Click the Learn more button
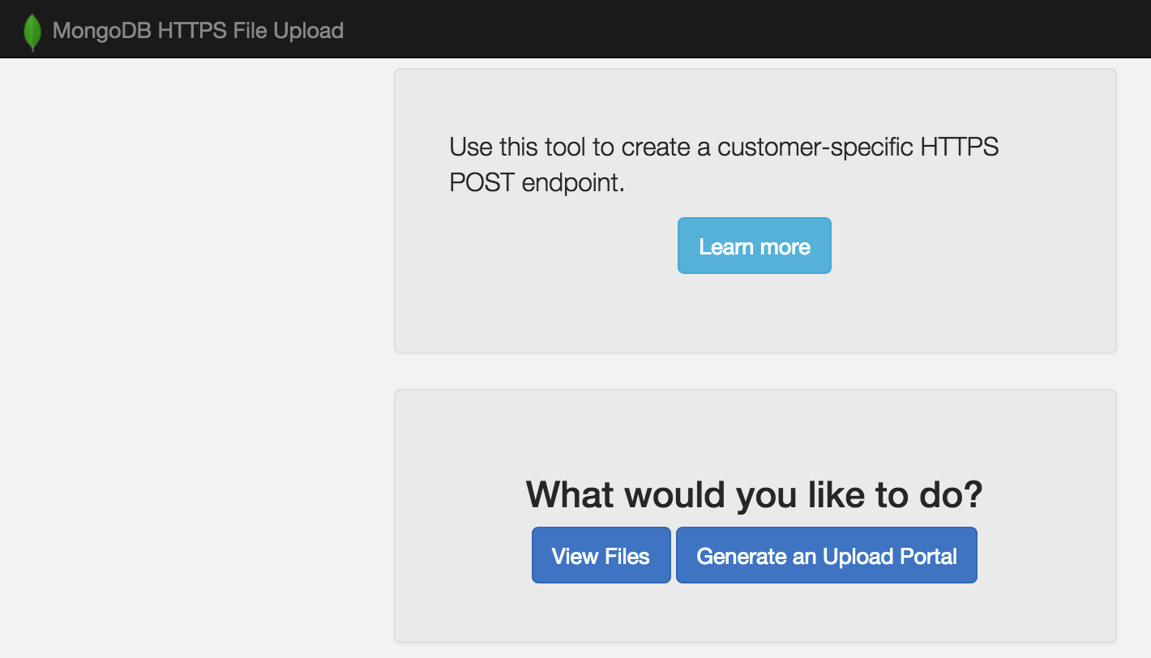Viewport: 1151px width, 658px height. click(755, 246)
